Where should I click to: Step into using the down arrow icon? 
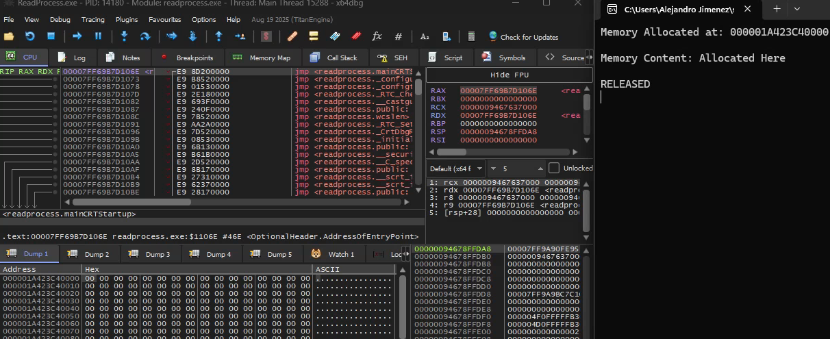click(124, 36)
